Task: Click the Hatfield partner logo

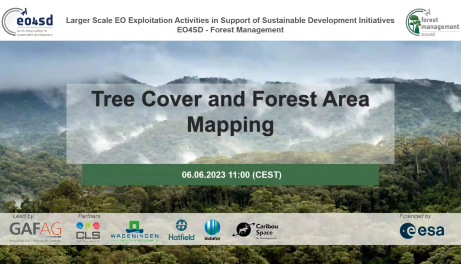Action: click(x=181, y=230)
